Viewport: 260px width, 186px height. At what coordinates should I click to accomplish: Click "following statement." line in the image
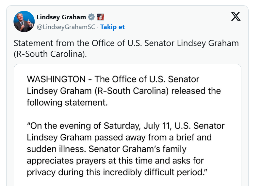(67, 103)
